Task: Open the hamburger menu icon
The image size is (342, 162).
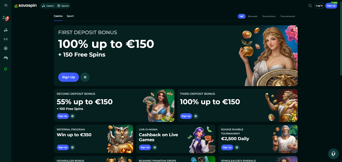Action: pyautogui.click(x=6, y=5)
